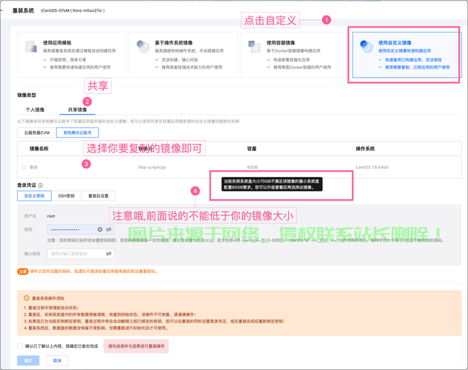The image size is (468, 370).
Task: Switch to the 共享镜像 tab
Action: coord(77,110)
